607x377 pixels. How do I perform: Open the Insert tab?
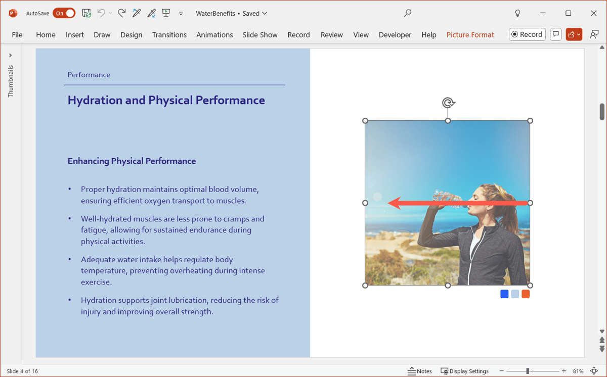tap(75, 35)
